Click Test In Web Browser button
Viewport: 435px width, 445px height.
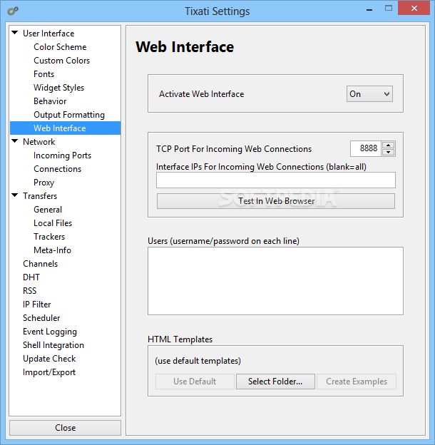pos(275,201)
